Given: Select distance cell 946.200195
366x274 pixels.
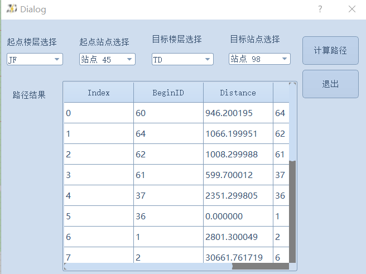Looking at the screenshot, I should tap(238, 113).
